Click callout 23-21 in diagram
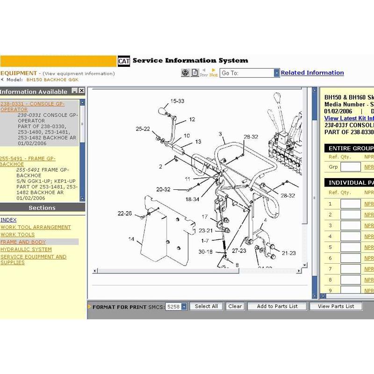The image size is (374, 374). click(x=206, y=230)
